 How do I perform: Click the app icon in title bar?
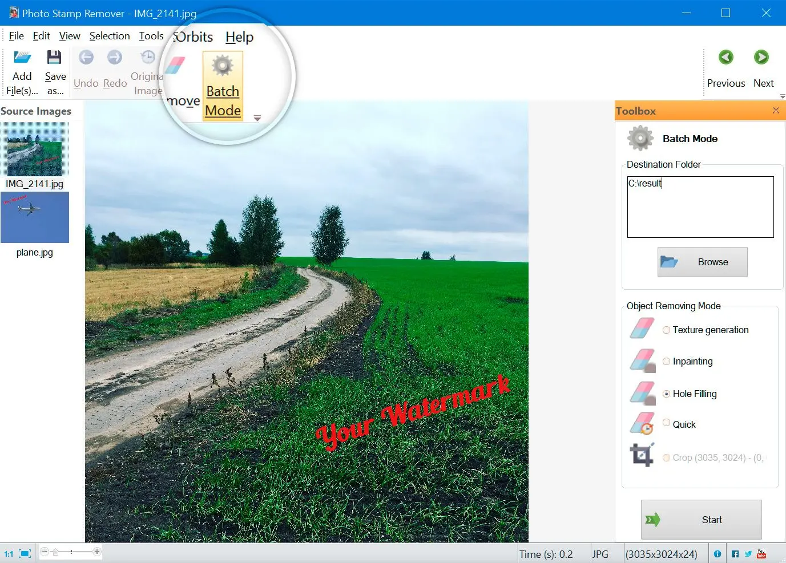14,13
